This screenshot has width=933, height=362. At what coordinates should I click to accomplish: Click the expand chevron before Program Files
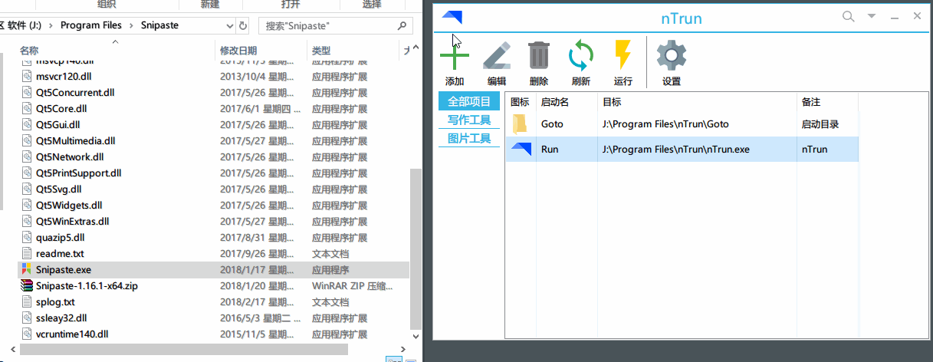(52, 25)
